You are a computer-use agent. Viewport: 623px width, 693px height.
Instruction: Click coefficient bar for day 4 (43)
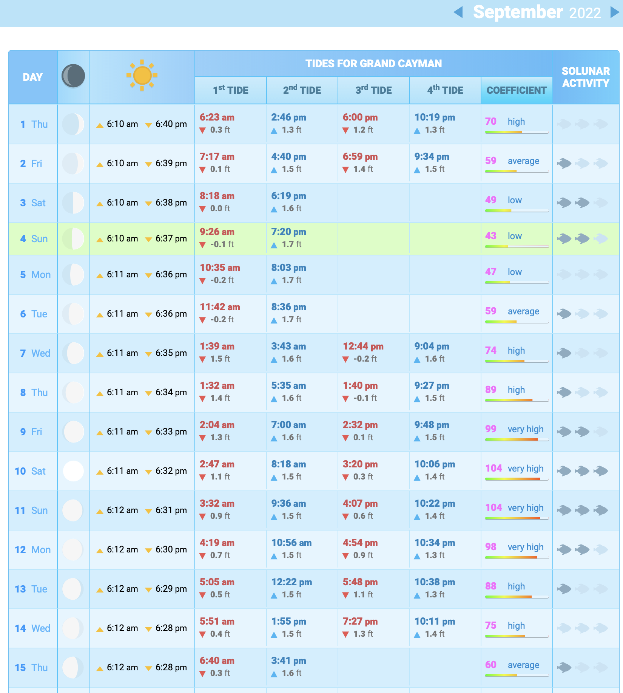pyautogui.click(x=516, y=246)
